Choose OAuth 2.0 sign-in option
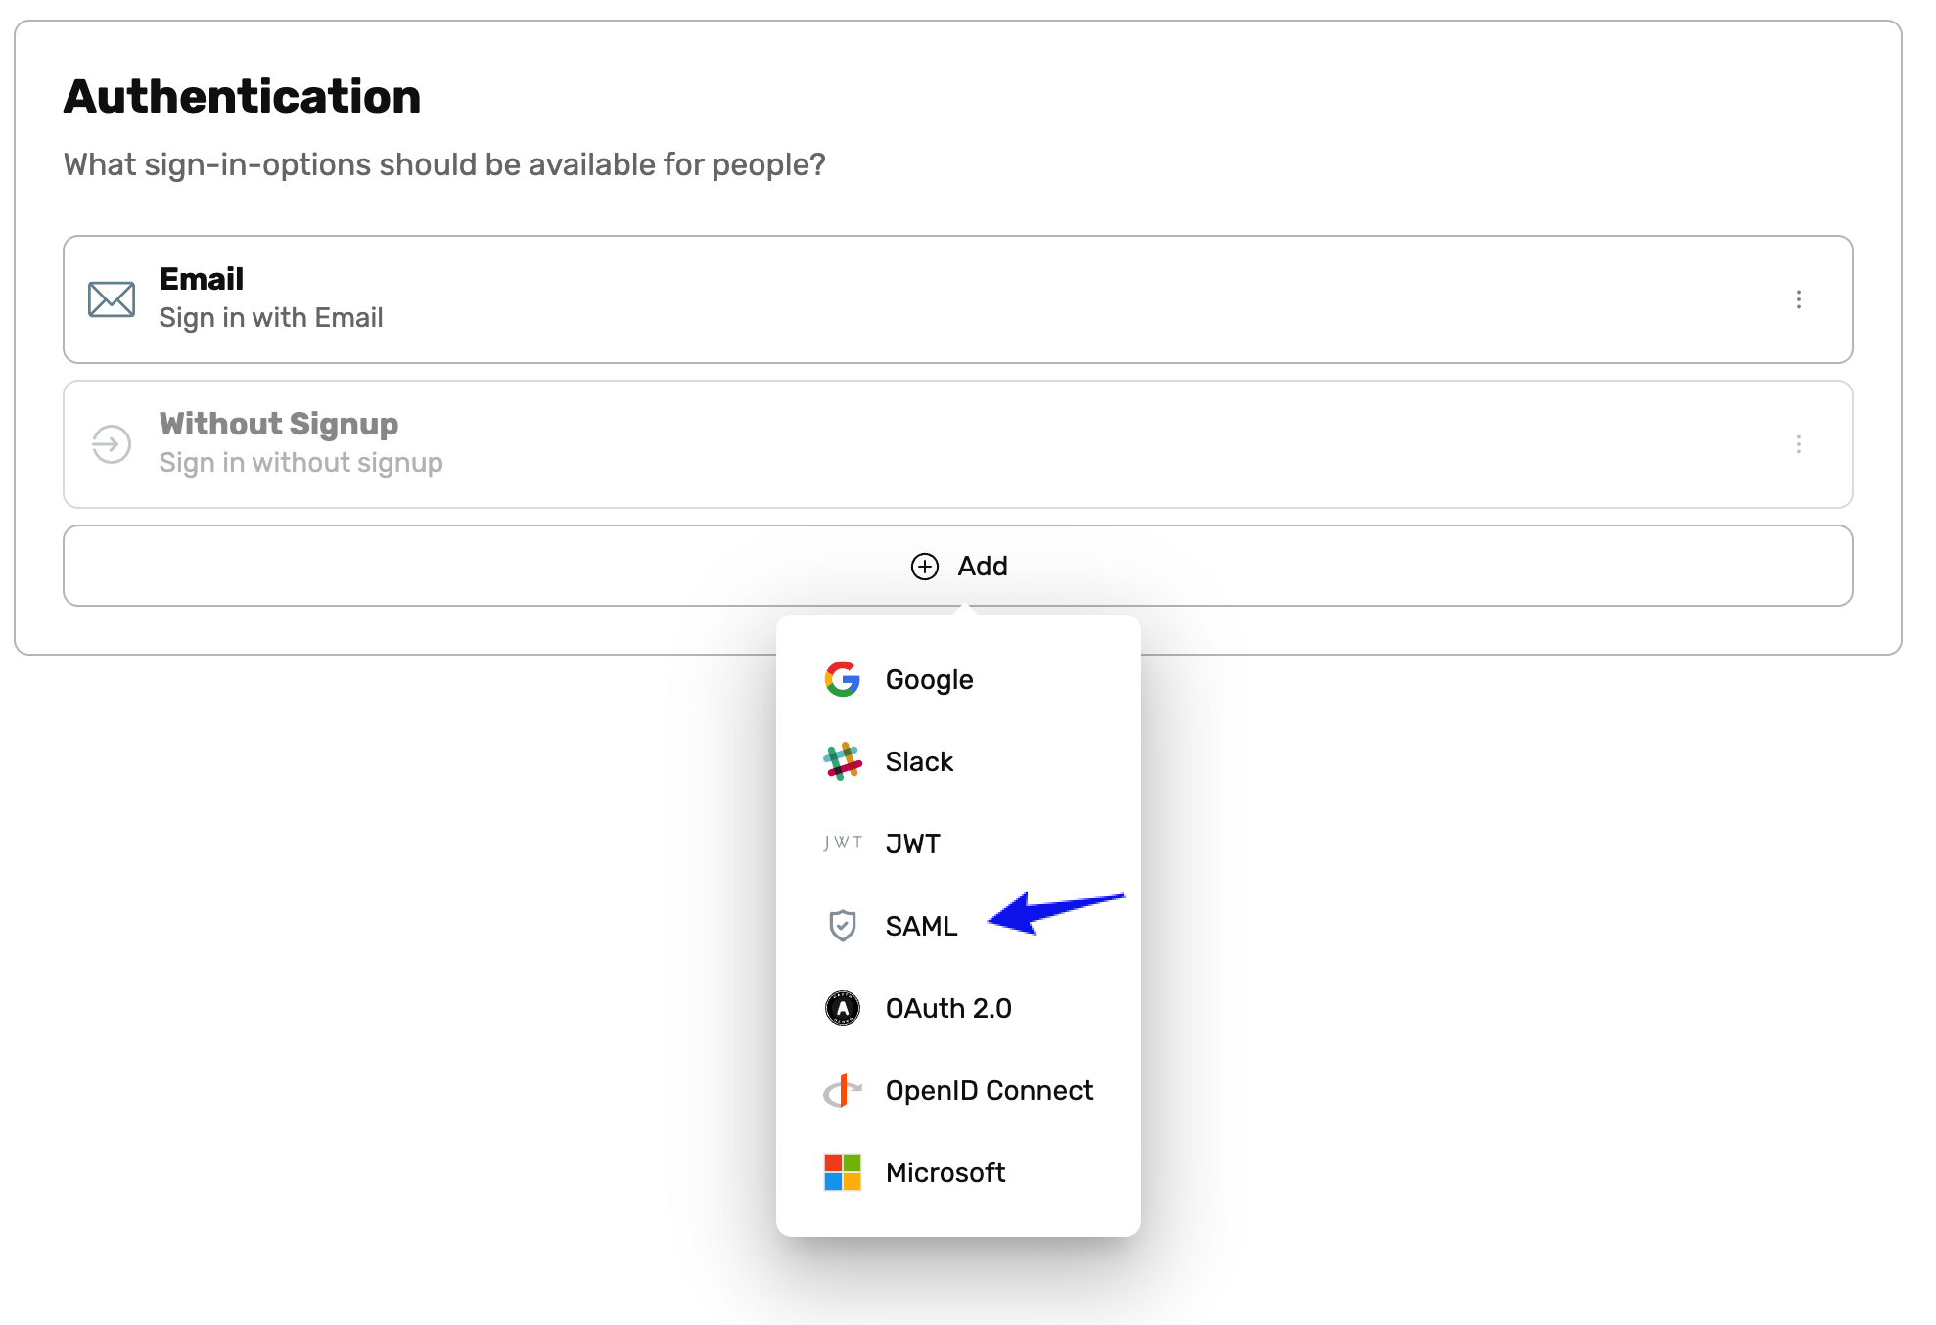The width and height of the screenshot is (1936, 1325). tap(947, 1008)
